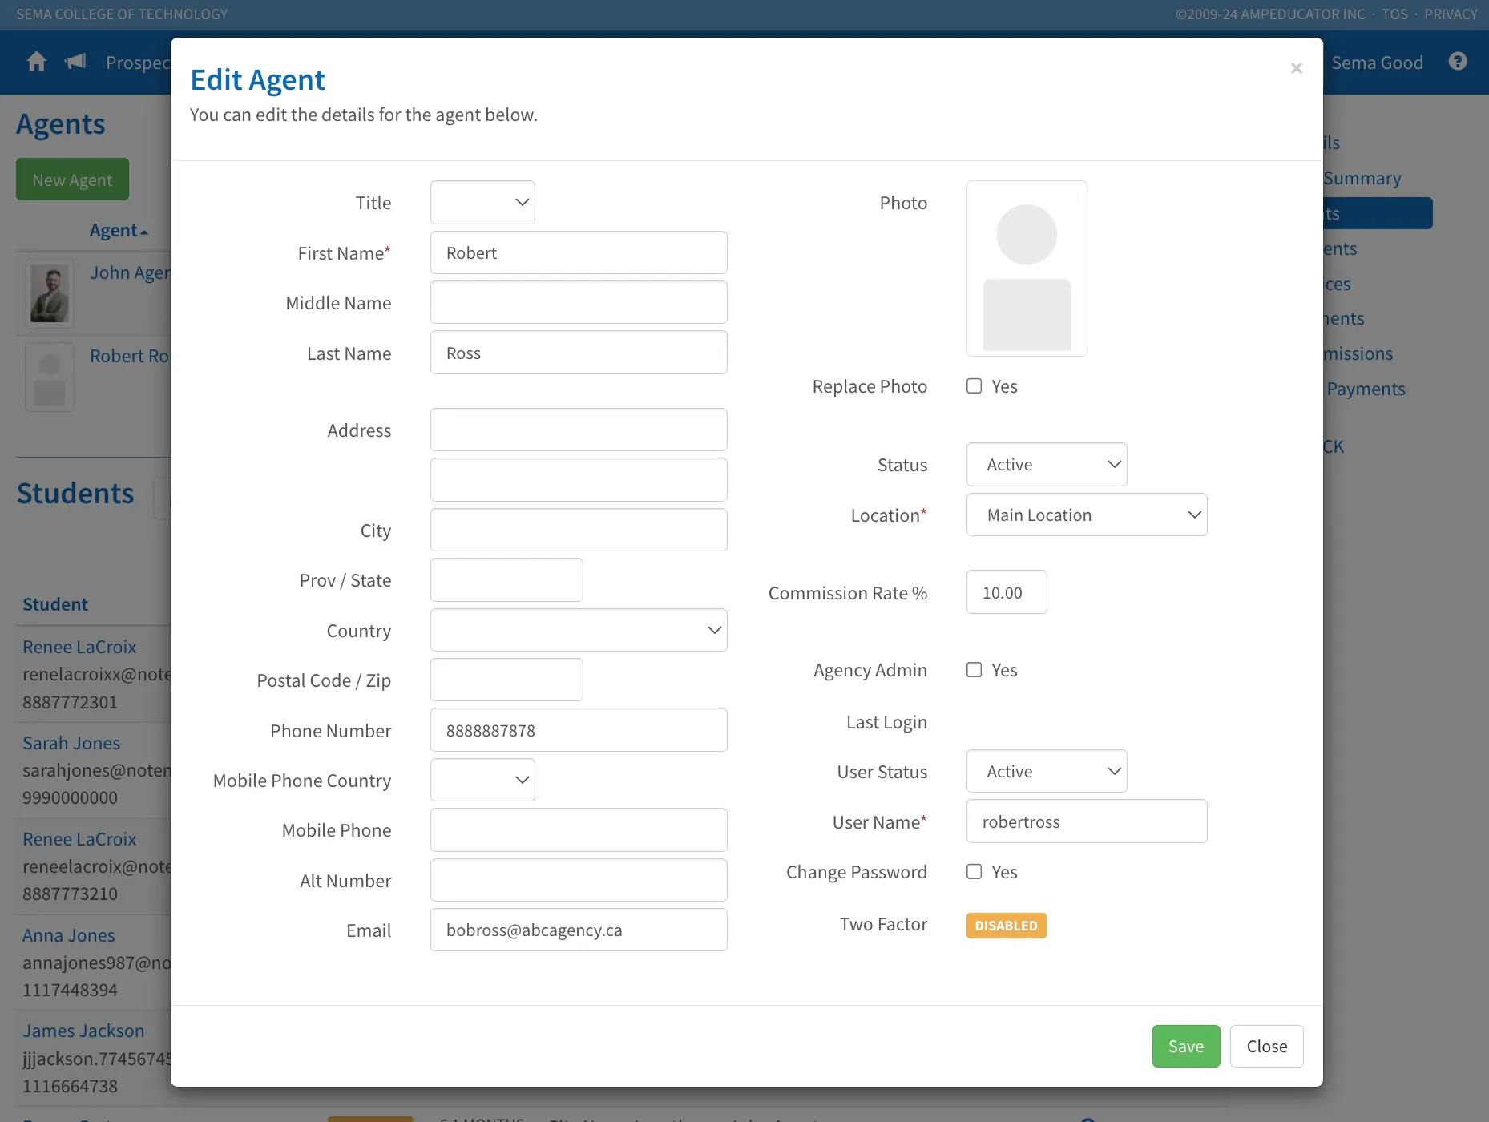
Task: Click John Agent's profile photo thumbnail
Action: [x=50, y=293]
